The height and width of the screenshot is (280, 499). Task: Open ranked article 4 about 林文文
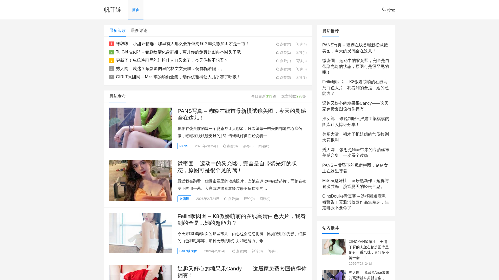pyautogui.click(x=170, y=69)
